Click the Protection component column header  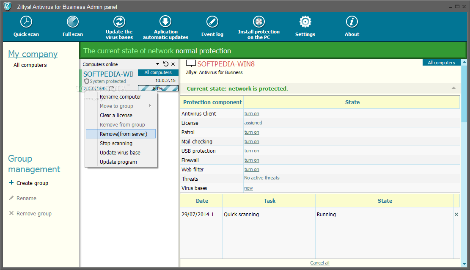coord(212,102)
